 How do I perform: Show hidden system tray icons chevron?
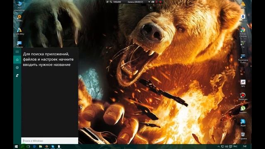[x=218, y=147]
